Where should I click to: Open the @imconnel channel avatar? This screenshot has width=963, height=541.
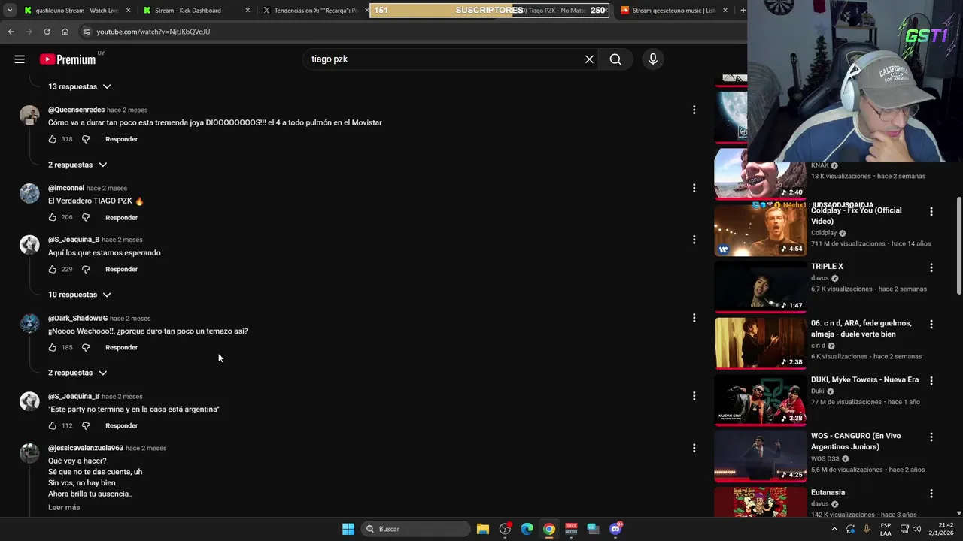click(29, 193)
